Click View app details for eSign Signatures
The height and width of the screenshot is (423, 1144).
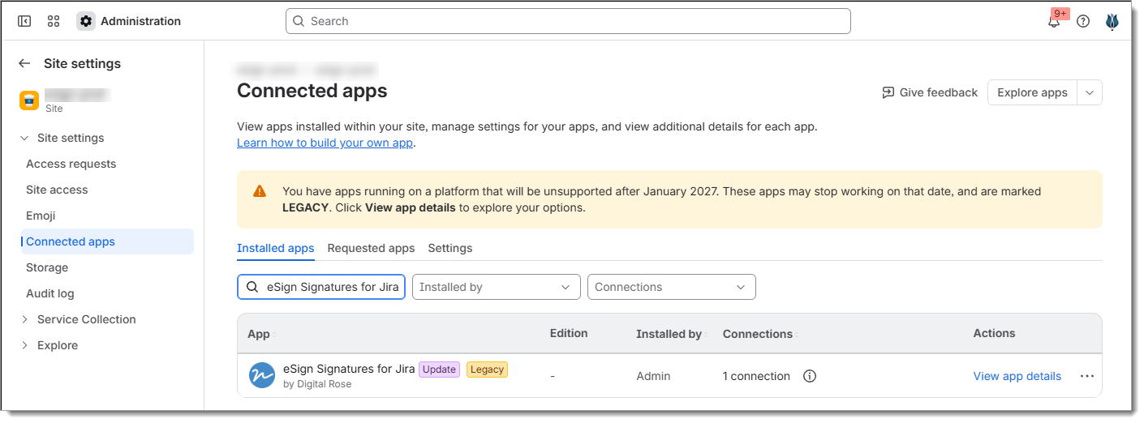[x=1017, y=376]
